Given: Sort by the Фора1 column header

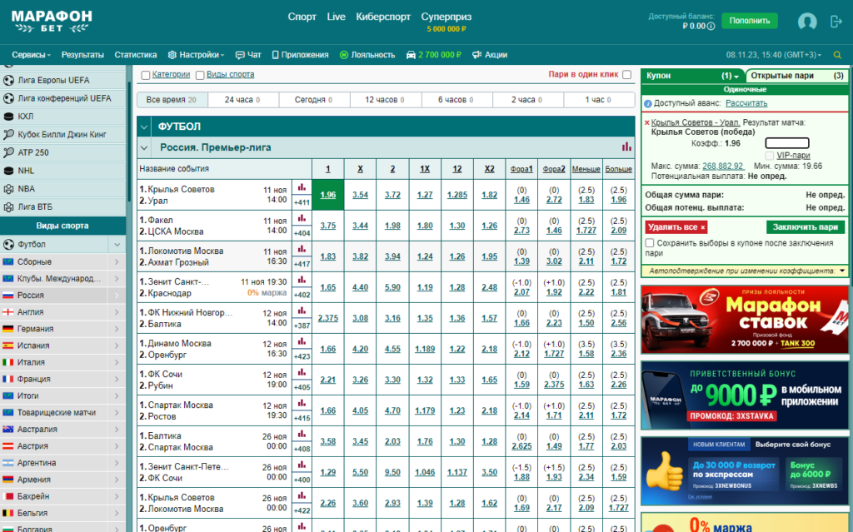Looking at the screenshot, I should pyautogui.click(x=521, y=169).
